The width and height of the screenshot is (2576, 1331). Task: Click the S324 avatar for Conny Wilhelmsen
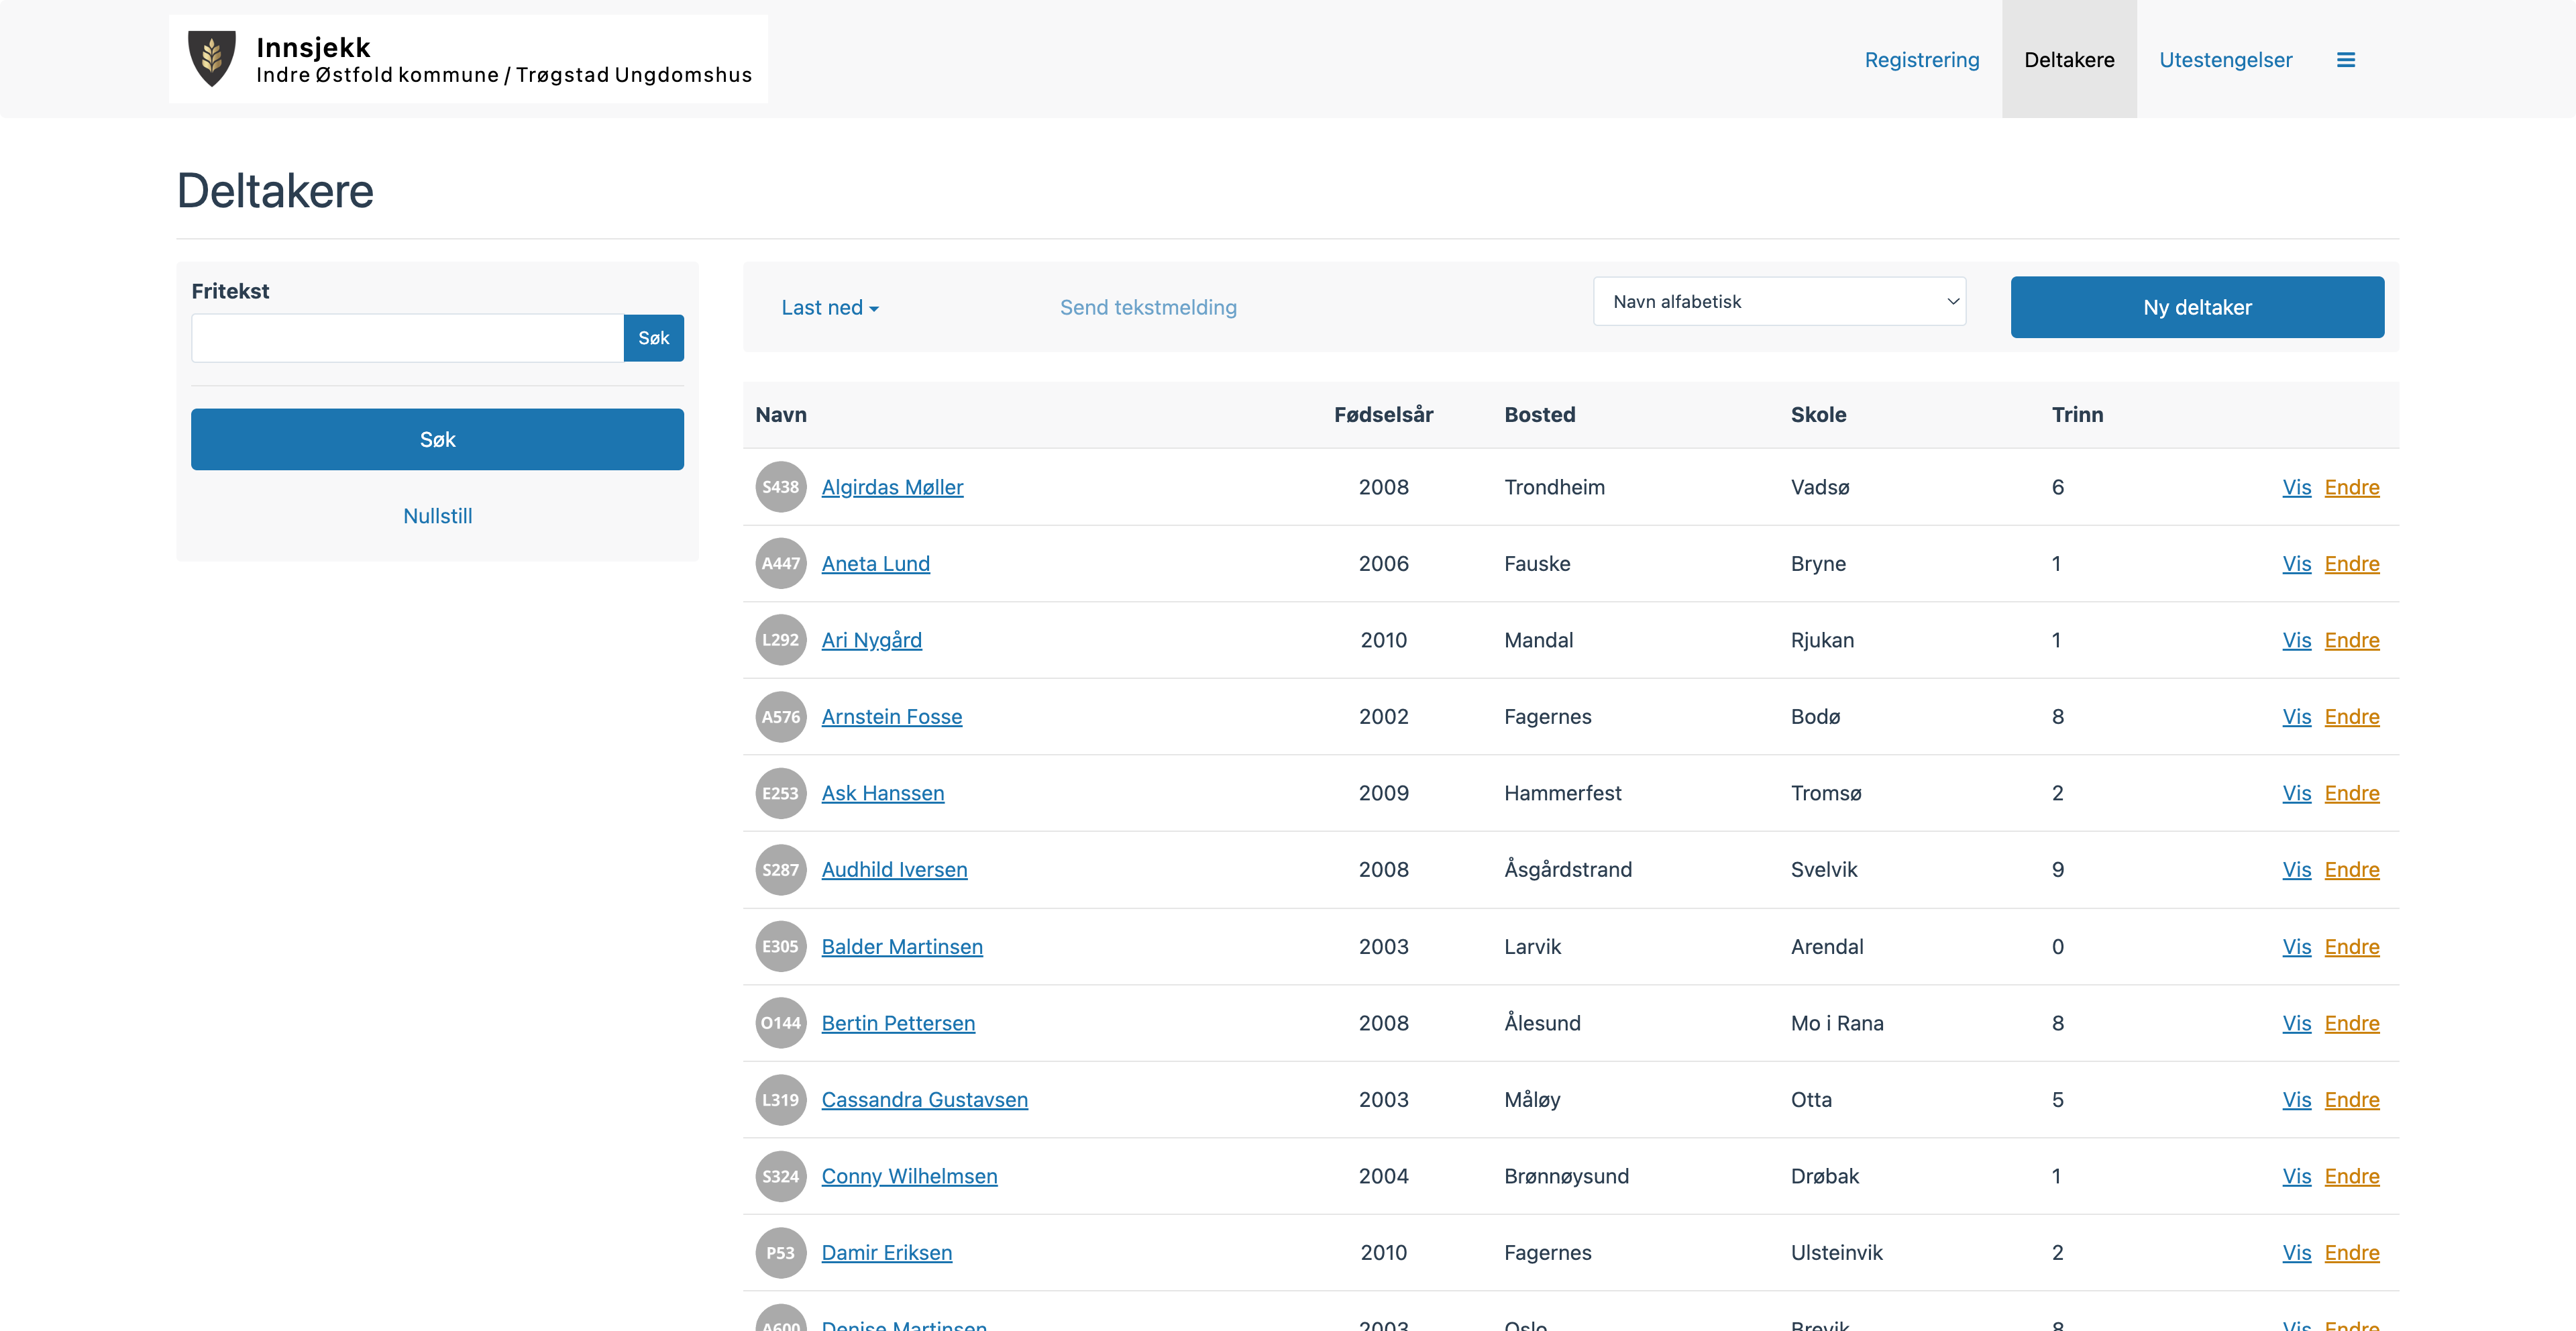(780, 1176)
